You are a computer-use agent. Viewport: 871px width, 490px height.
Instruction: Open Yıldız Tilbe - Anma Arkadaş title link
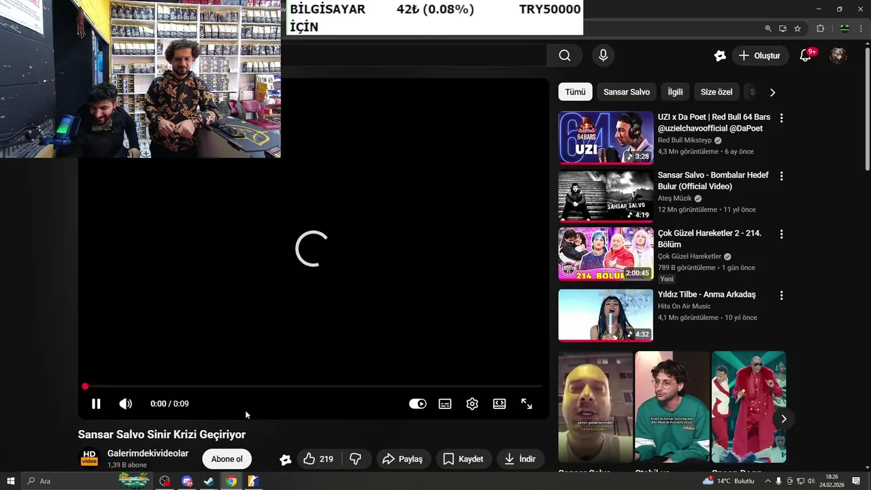(x=706, y=295)
